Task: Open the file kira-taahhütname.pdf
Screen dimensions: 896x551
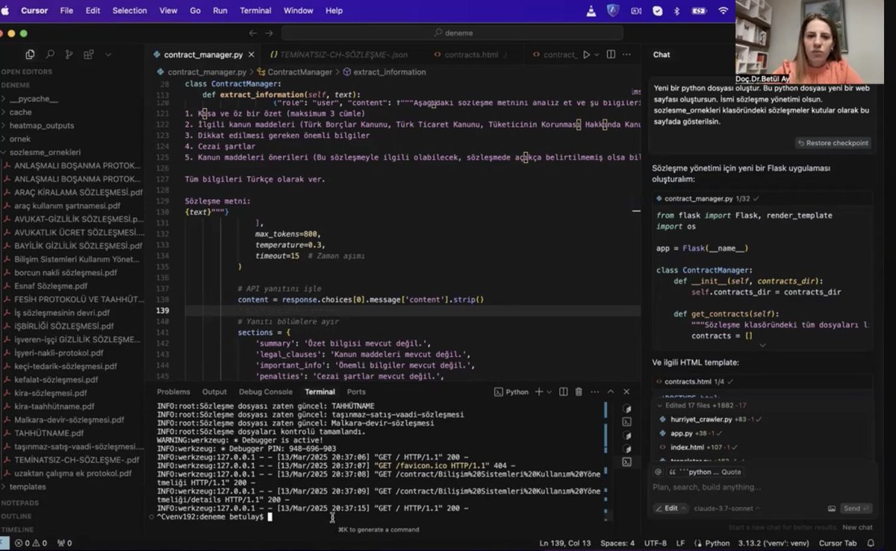Action: (55, 406)
